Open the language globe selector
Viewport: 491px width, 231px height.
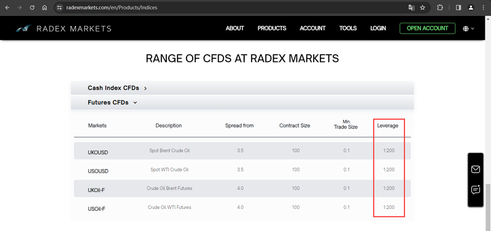468,28
